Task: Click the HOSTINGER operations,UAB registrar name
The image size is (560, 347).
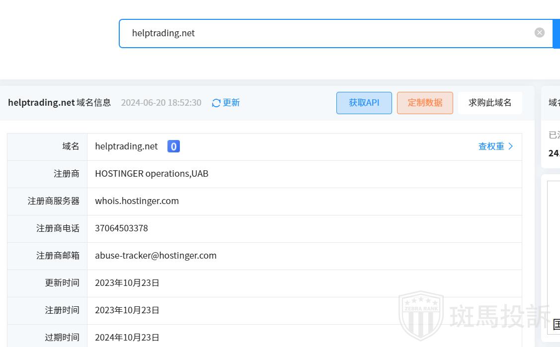Action: (152, 174)
